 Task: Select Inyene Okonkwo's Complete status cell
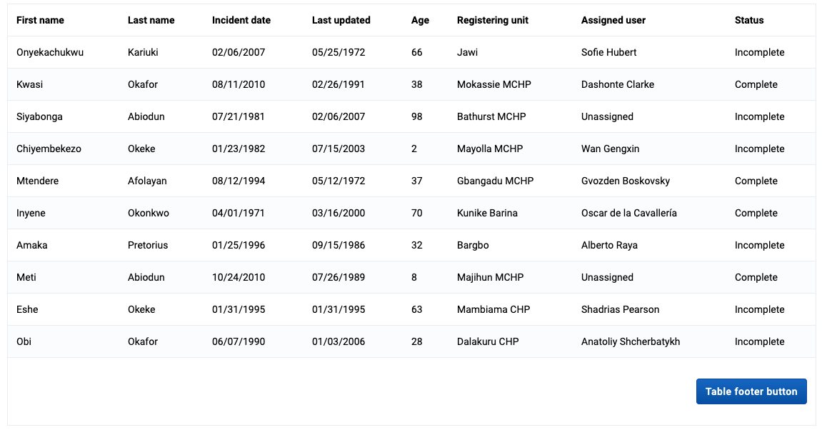point(756,213)
